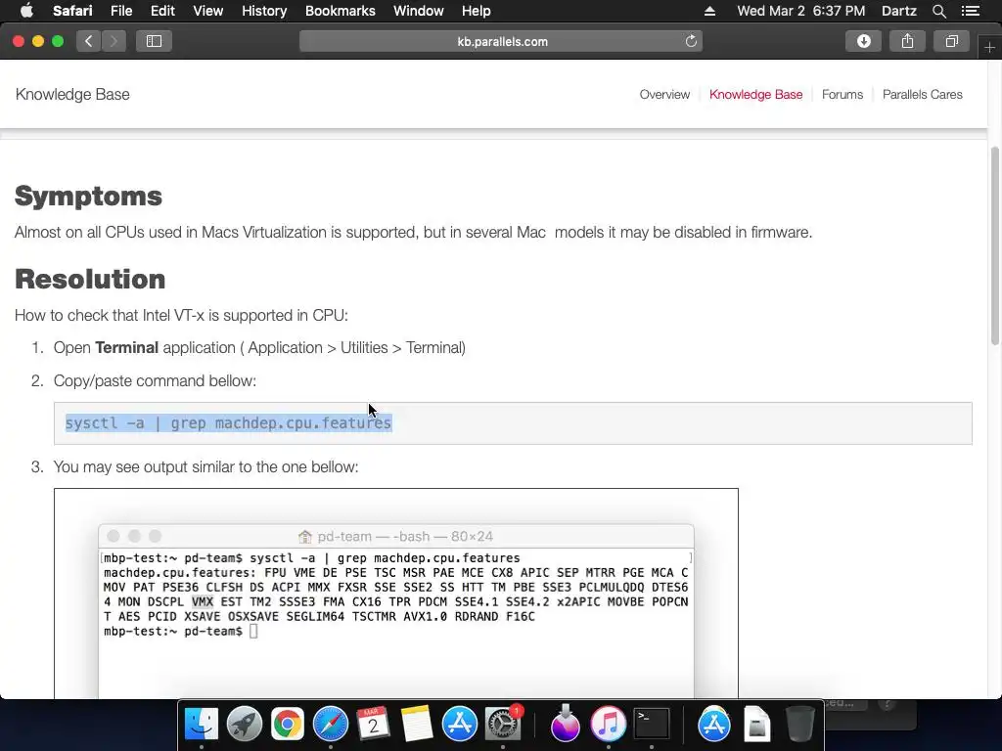Click the highlighted sysctl command text
The height and width of the screenshot is (751, 1002).
tap(228, 422)
